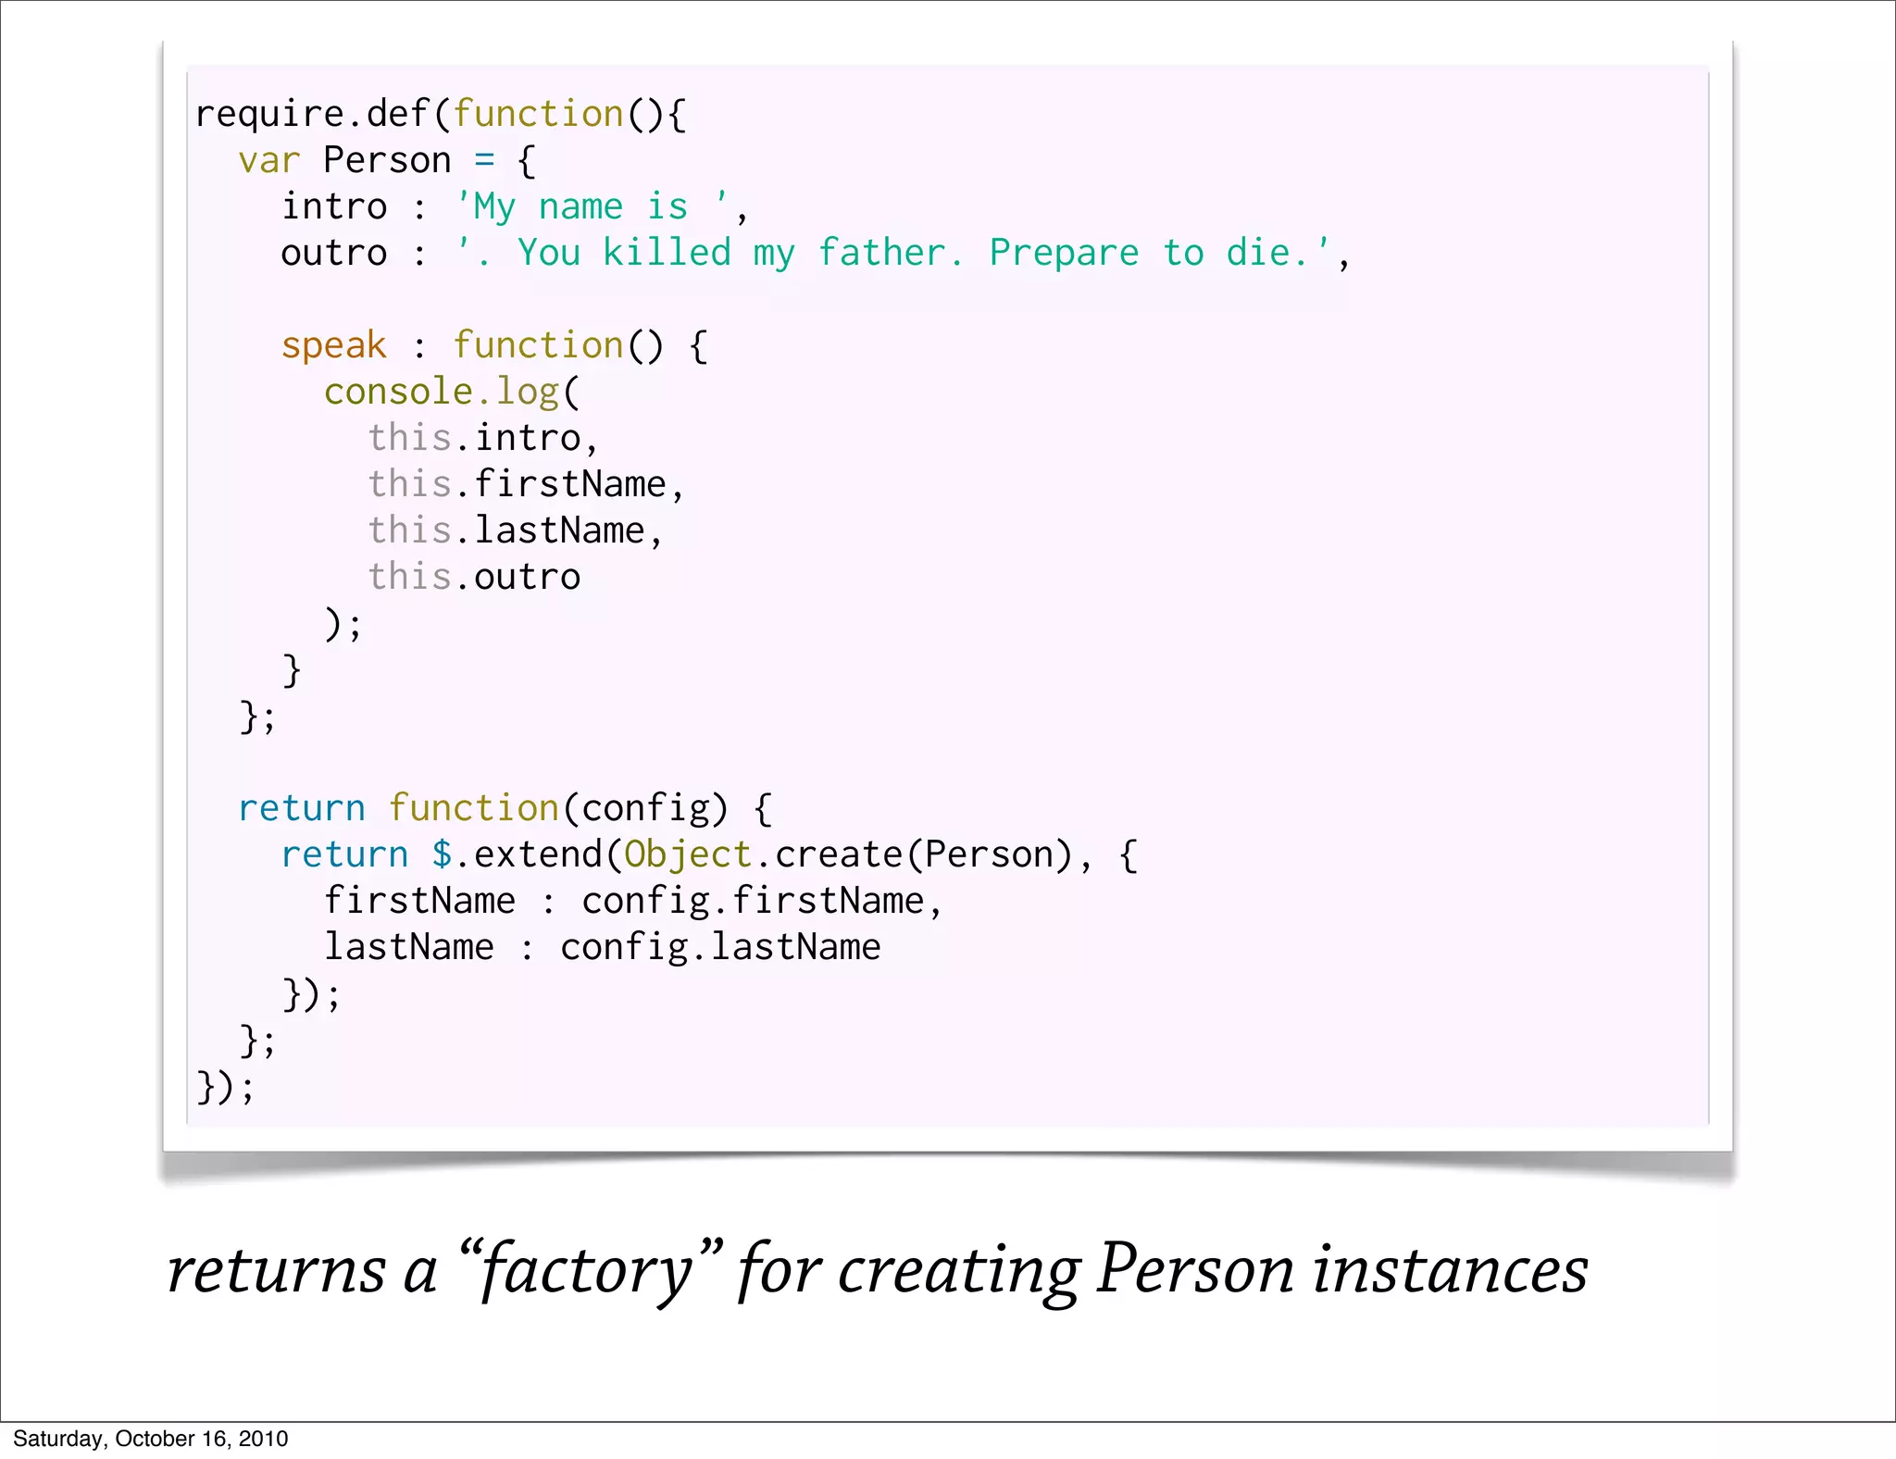Screen dimensions: 1896x1459
Task: Click the '$.extend' call text
Action: pos(516,854)
